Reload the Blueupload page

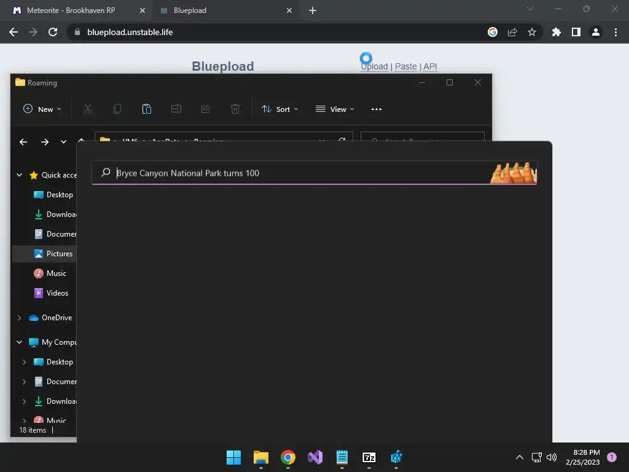(53, 32)
